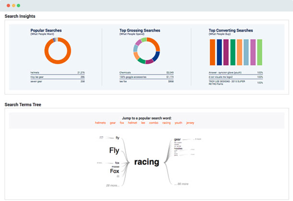Image resolution: width=293 pixels, height=201 pixels.
Task: Click the 'Search Terms Tree' section title
Action: [x=23, y=105]
